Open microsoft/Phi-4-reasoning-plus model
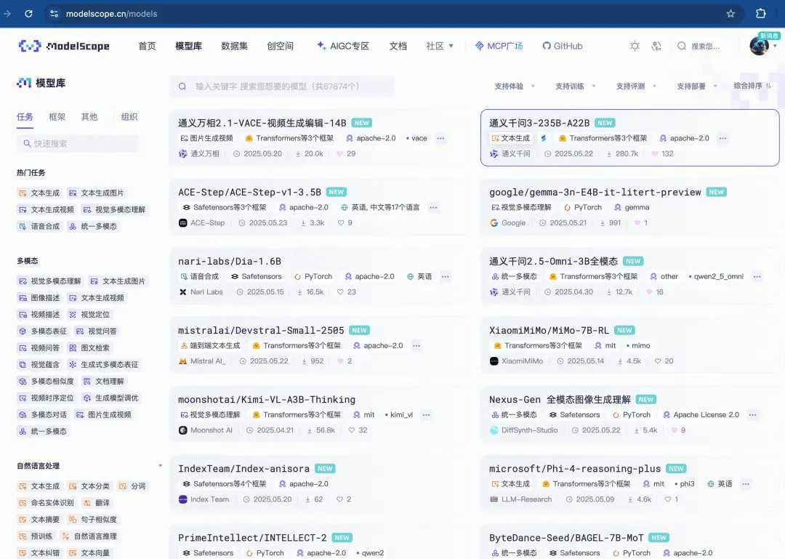This screenshot has width=785, height=559. tap(575, 468)
